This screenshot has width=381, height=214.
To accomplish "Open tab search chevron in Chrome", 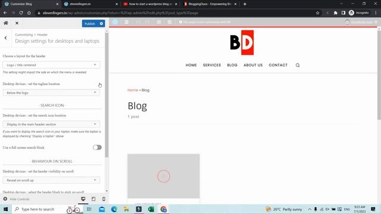I will [341, 4].
